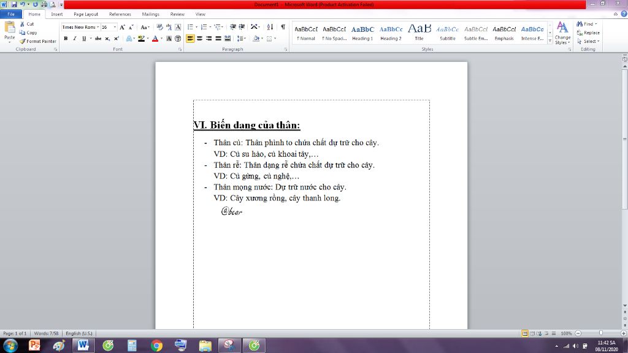Switch to Print Layout view in status bar
The height and width of the screenshot is (353, 628).
coord(525,333)
